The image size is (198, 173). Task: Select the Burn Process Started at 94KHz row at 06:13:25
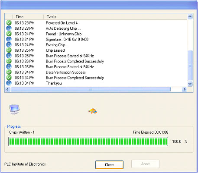pos(96,56)
